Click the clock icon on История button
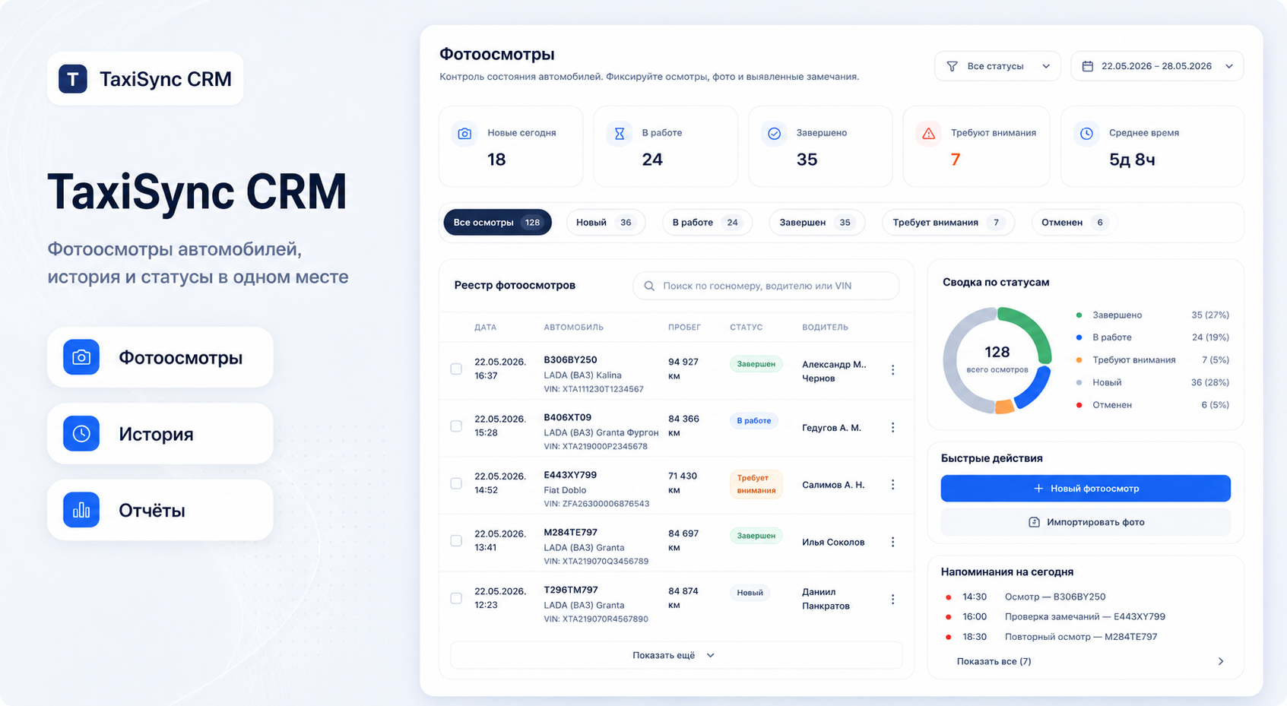This screenshot has width=1287, height=706. tap(81, 433)
